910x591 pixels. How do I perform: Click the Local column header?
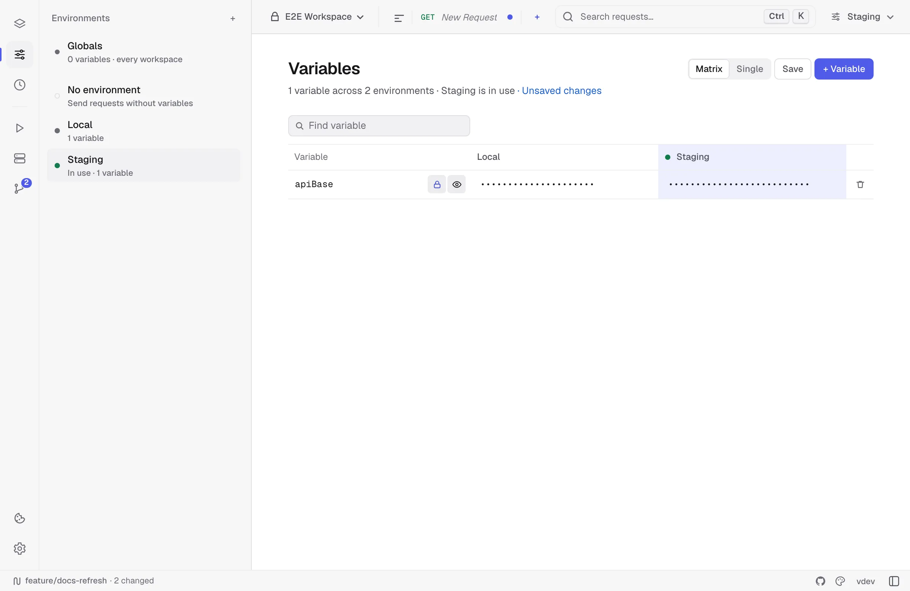(x=488, y=157)
